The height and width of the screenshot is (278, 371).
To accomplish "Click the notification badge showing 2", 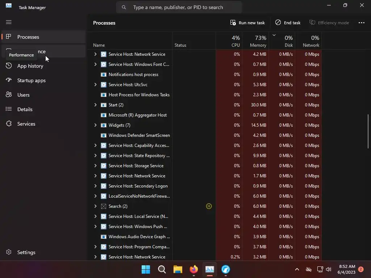I will (360, 269).
